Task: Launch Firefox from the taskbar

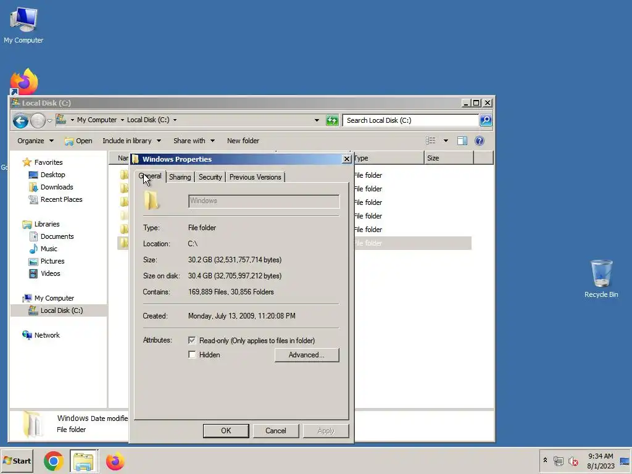Action: [115, 461]
